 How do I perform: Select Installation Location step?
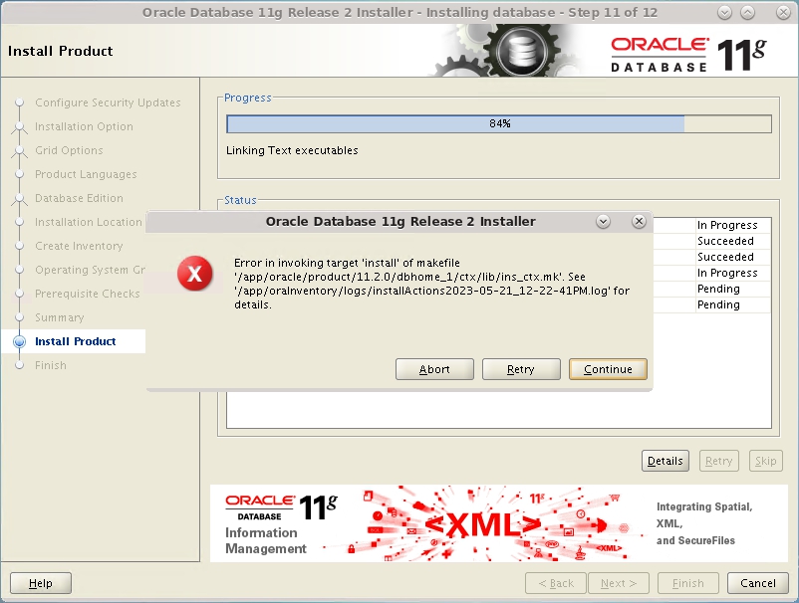pyautogui.click(x=88, y=222)
